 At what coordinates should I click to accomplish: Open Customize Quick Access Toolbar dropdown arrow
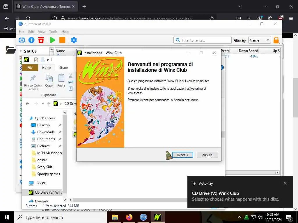tap(48, 60)
